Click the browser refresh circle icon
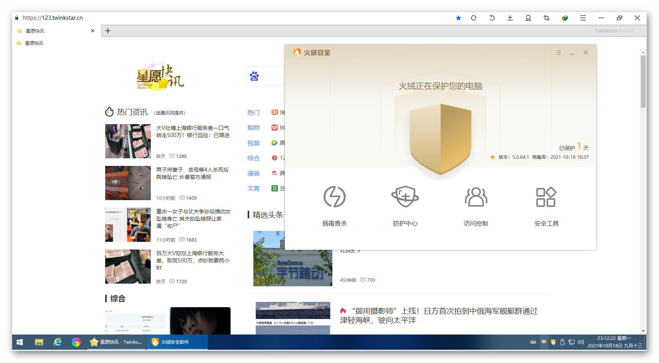This screenshot has width=659, height=363. coord(474,18)
